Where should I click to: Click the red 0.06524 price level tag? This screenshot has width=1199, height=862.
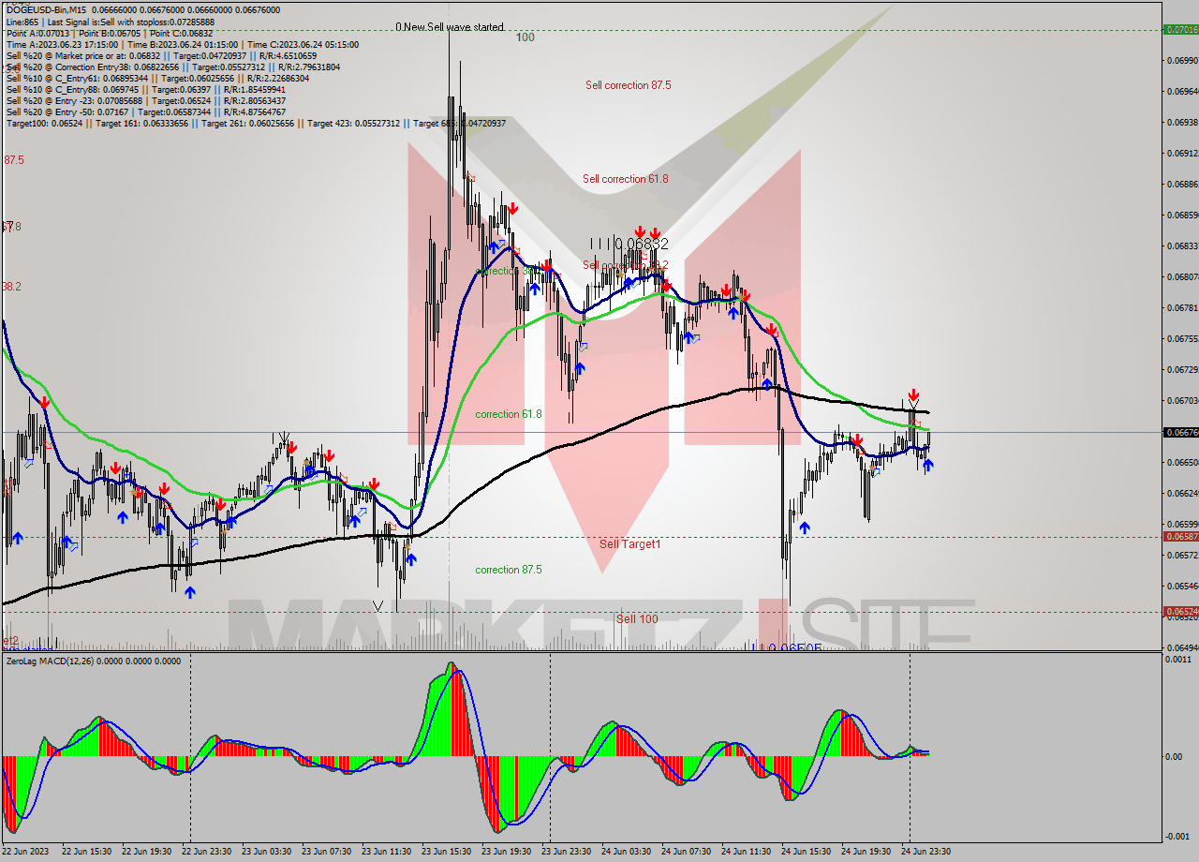click(1180, 612)
